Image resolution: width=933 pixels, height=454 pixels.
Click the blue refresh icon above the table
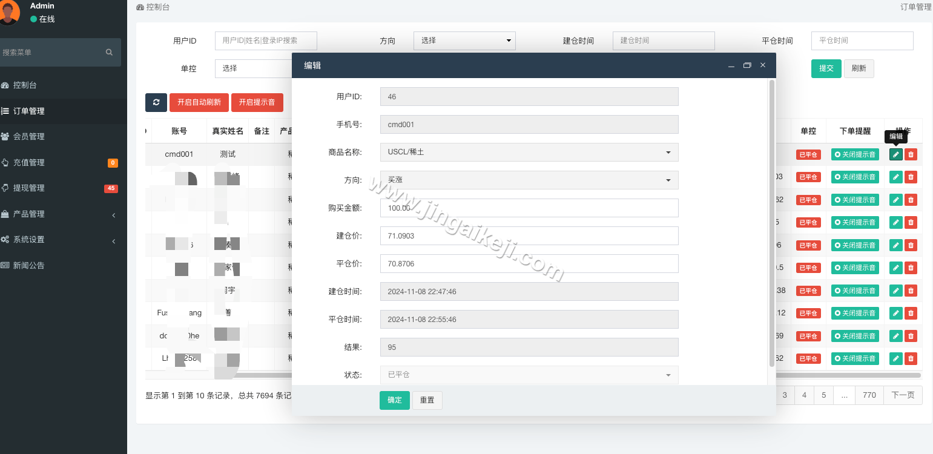156,102
